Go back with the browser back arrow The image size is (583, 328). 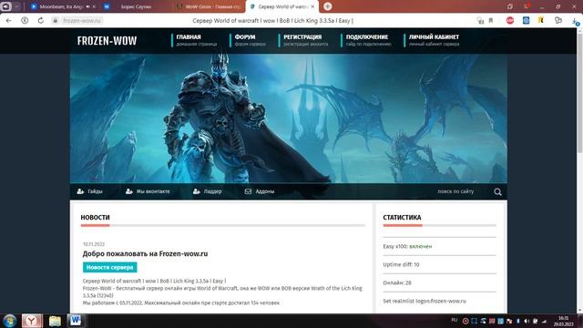tap(8, 20)
